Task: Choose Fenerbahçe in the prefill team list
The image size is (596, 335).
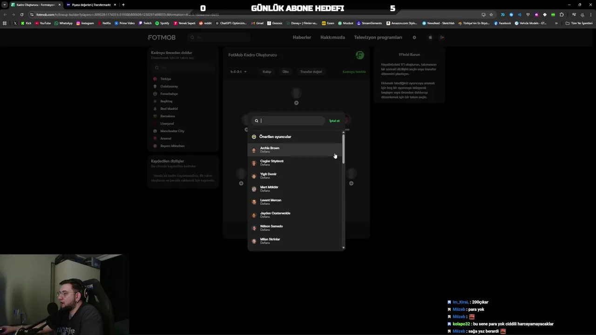Action: click(183, 94)
